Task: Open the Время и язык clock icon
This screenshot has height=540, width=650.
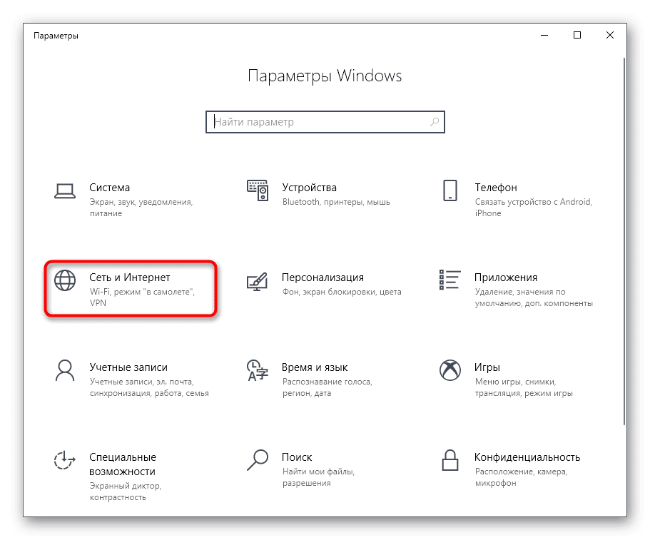Action: (x=258, y=370)
